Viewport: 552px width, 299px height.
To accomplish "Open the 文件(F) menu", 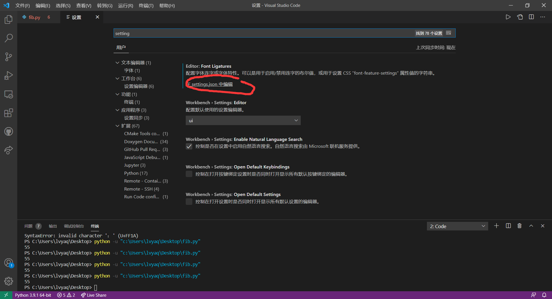I will tap(22, 5).
